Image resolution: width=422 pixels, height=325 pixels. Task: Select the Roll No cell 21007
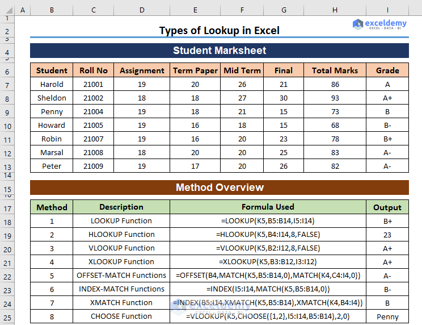94,139
